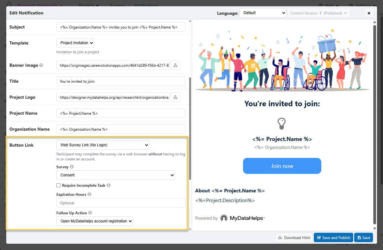Image resolution: width=383 pixels, height=250 pixels.
Task: Enable the Require Incomplete Task checkbox
Action: point(59,185)
